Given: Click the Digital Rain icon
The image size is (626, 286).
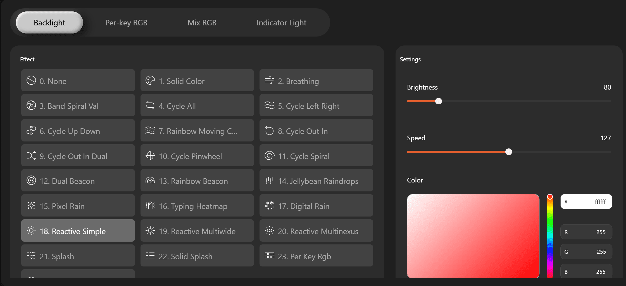Looking at the screenshot, I should click(269, 206).
